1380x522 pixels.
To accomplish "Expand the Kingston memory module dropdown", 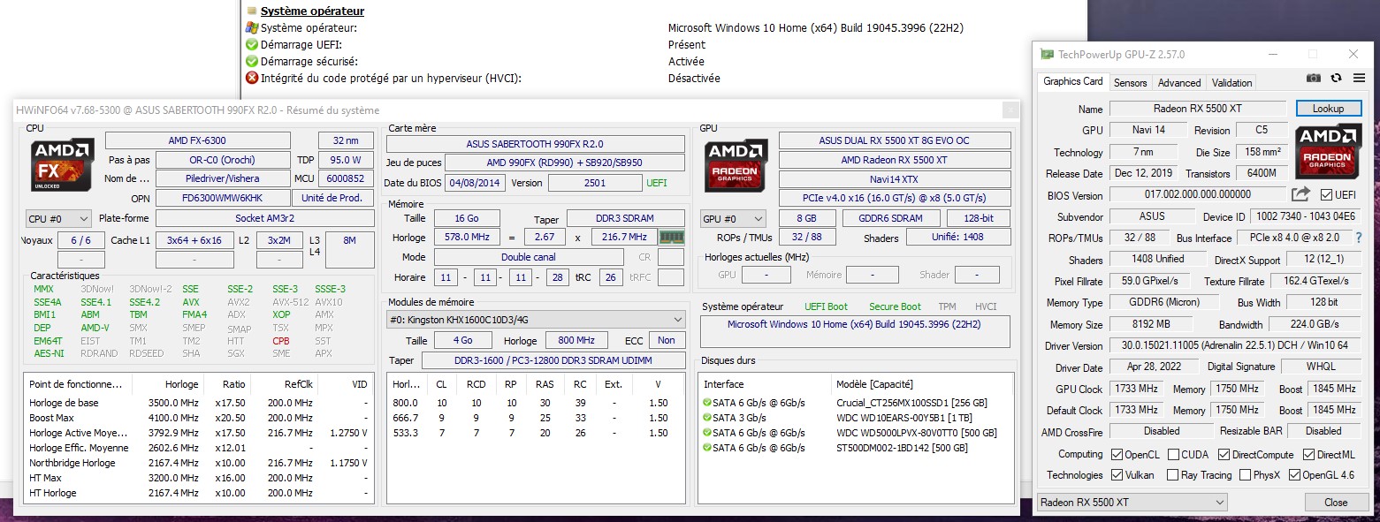I will click(x=537, y=320).
